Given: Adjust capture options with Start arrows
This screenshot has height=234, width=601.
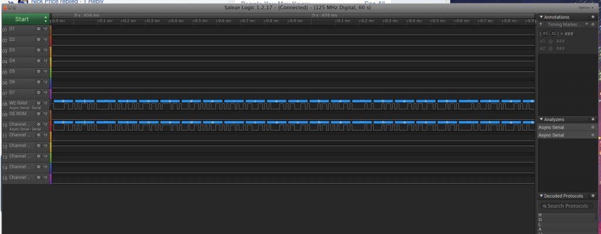Looking at the screenshot, I should click(x=46, y=19).
